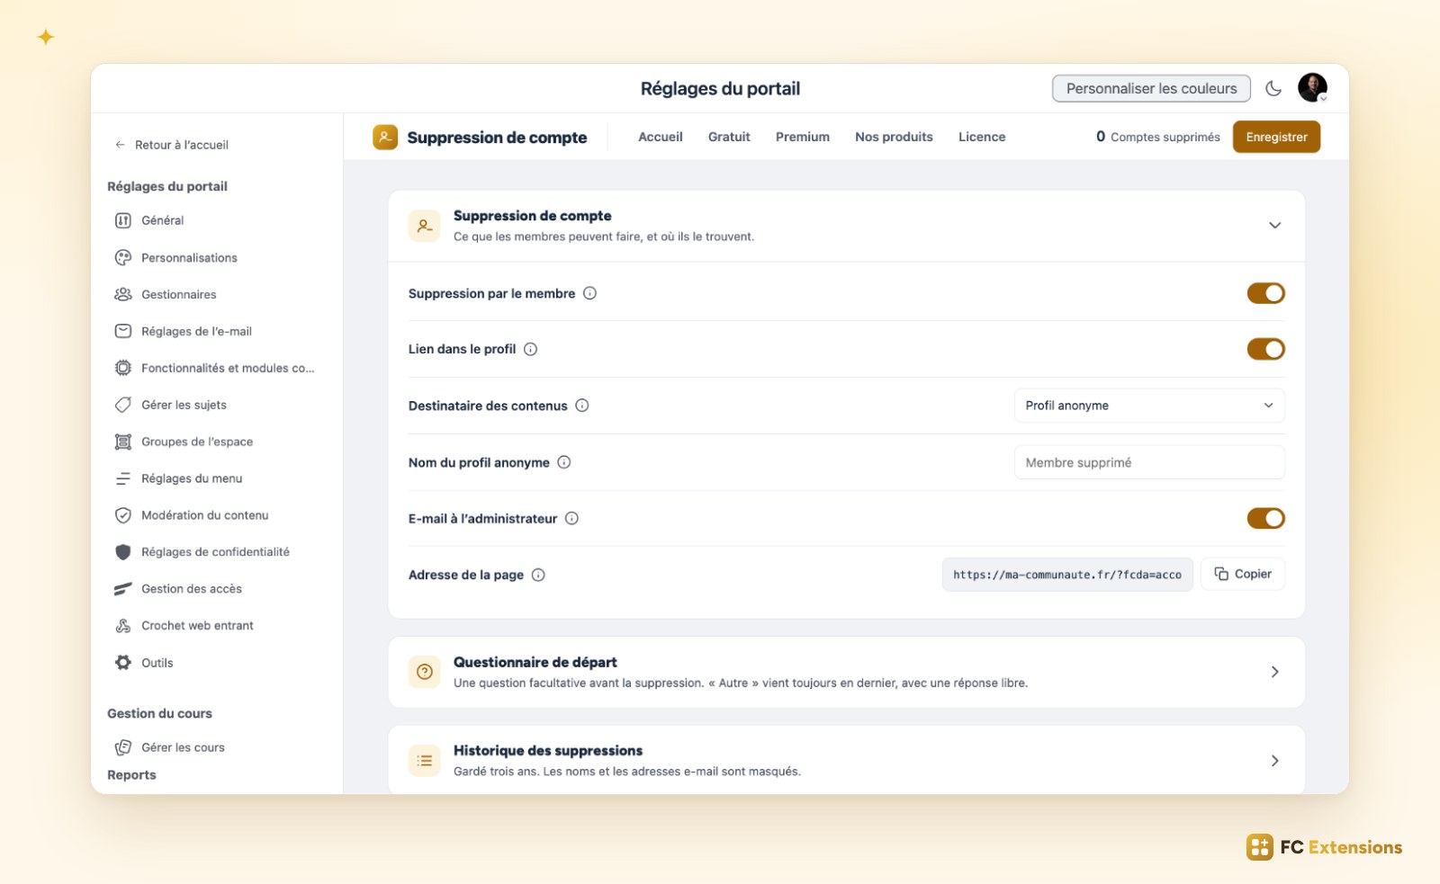Collapse the Suppression de compte section
The image size is (1440, 884).
coord(1274,225)
